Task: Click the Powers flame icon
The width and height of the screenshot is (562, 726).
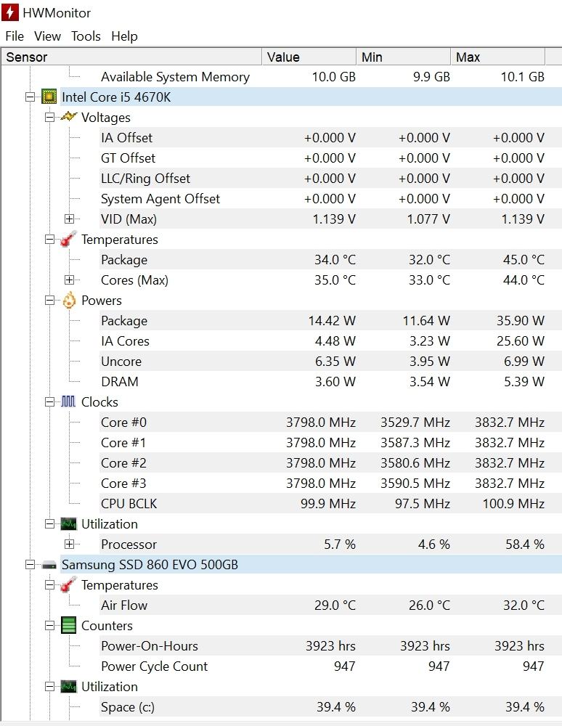Action: pos(69,301)
